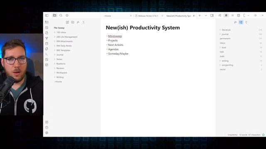The width and height of the screenshot is (266, 149).
Task: Change file explorer sort order
Action: point(78,22)
